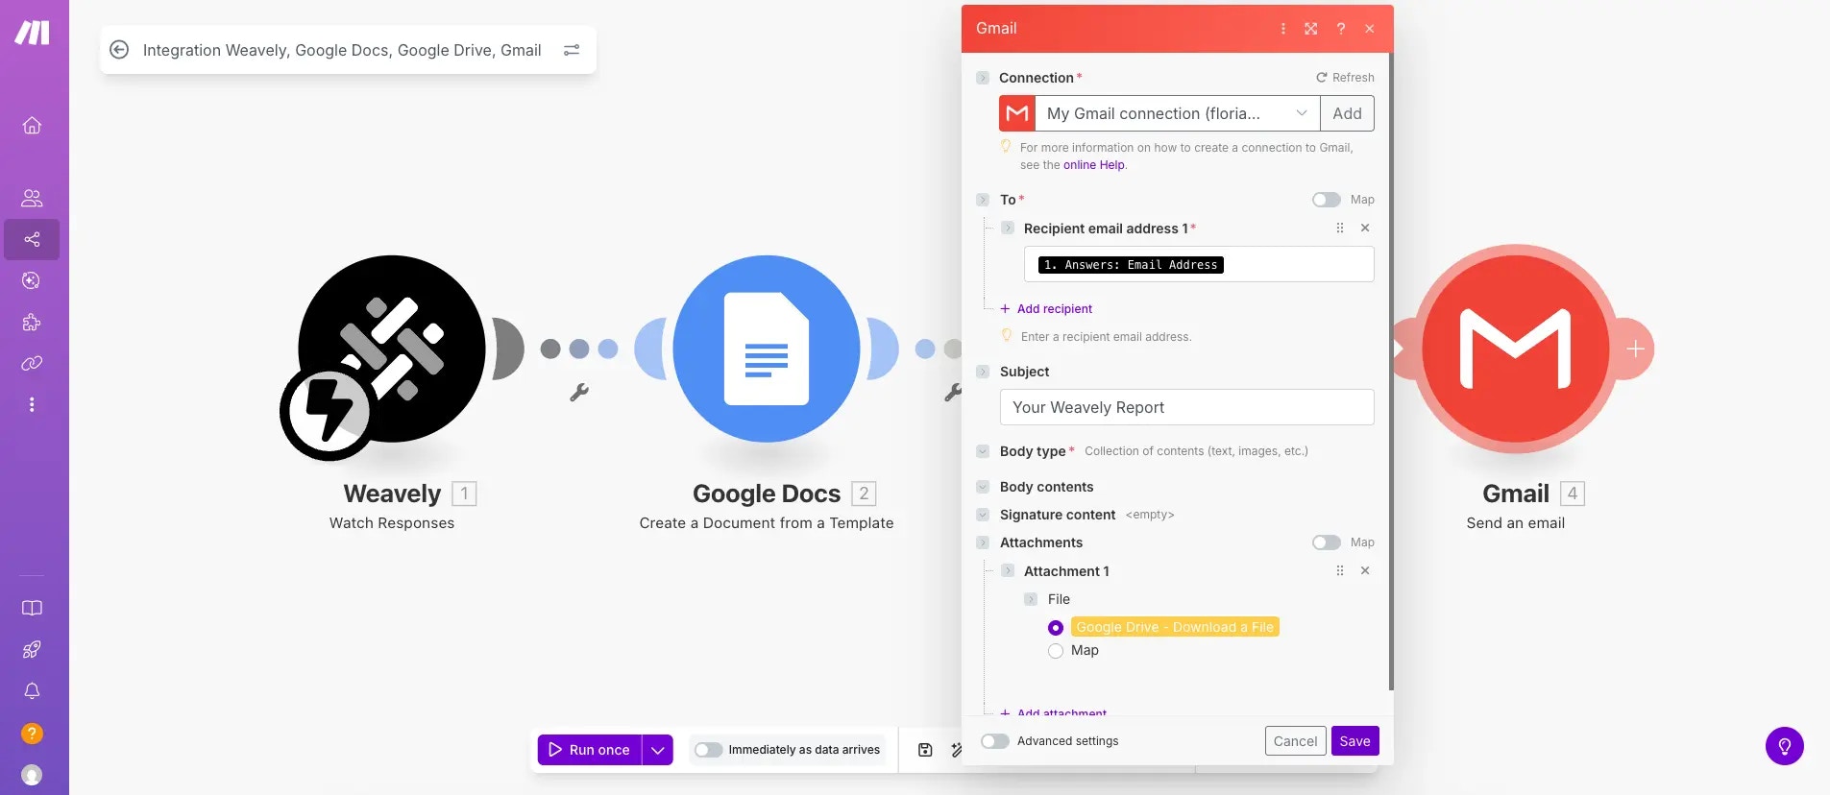Screen dimensions: 1830x795
Task: Click Add connection button
Action: click(x=1347, y=113)
